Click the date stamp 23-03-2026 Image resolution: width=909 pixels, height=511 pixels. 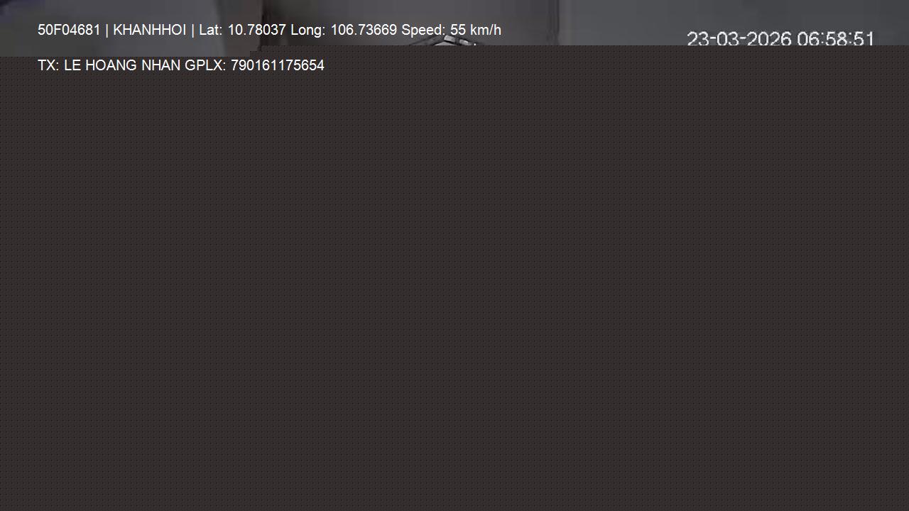coord(739,39)
